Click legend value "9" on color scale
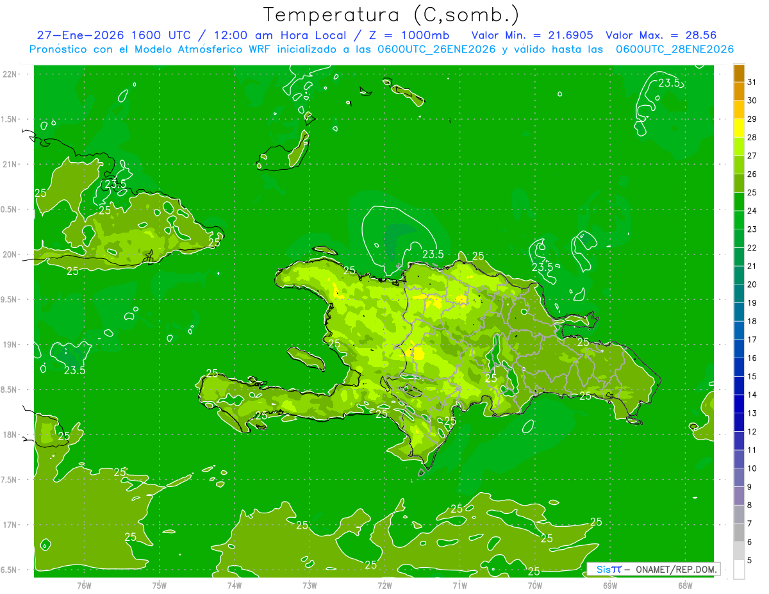Viewport: 769px width, 594px height. (x=750, y=487)
